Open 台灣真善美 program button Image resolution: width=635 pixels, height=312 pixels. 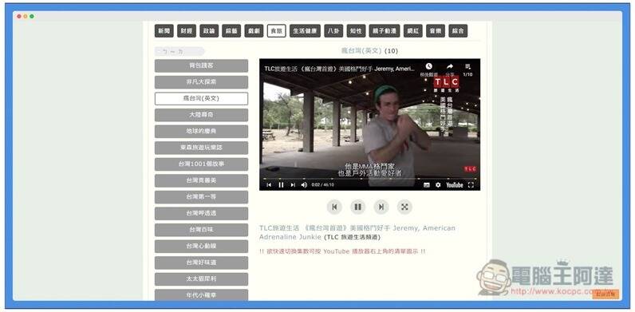[x=201, y=180]
